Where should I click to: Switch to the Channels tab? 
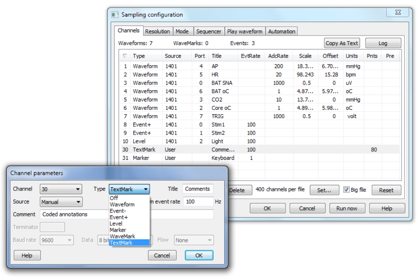(x=129, y=30)
